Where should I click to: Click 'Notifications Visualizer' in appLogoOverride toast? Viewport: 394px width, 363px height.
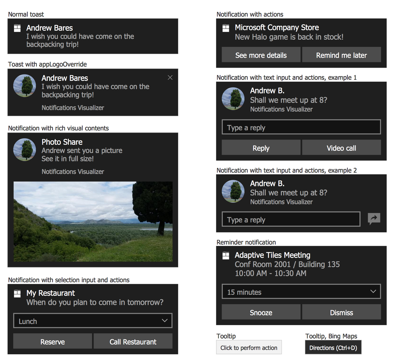point(73,108)
